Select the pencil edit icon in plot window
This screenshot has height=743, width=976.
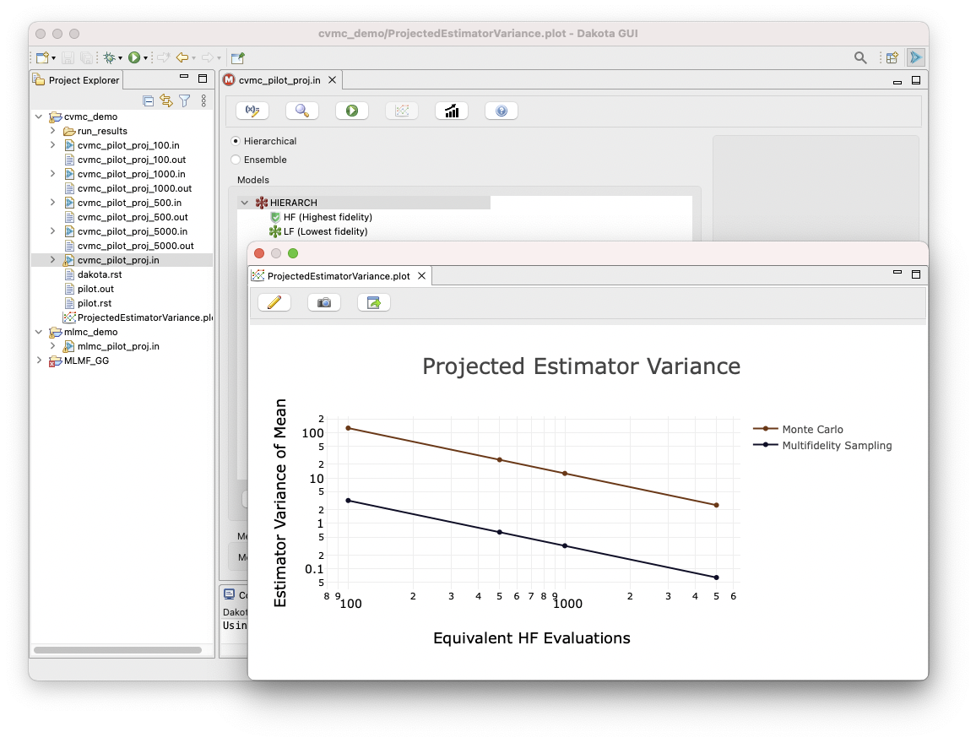pos(274,302)
